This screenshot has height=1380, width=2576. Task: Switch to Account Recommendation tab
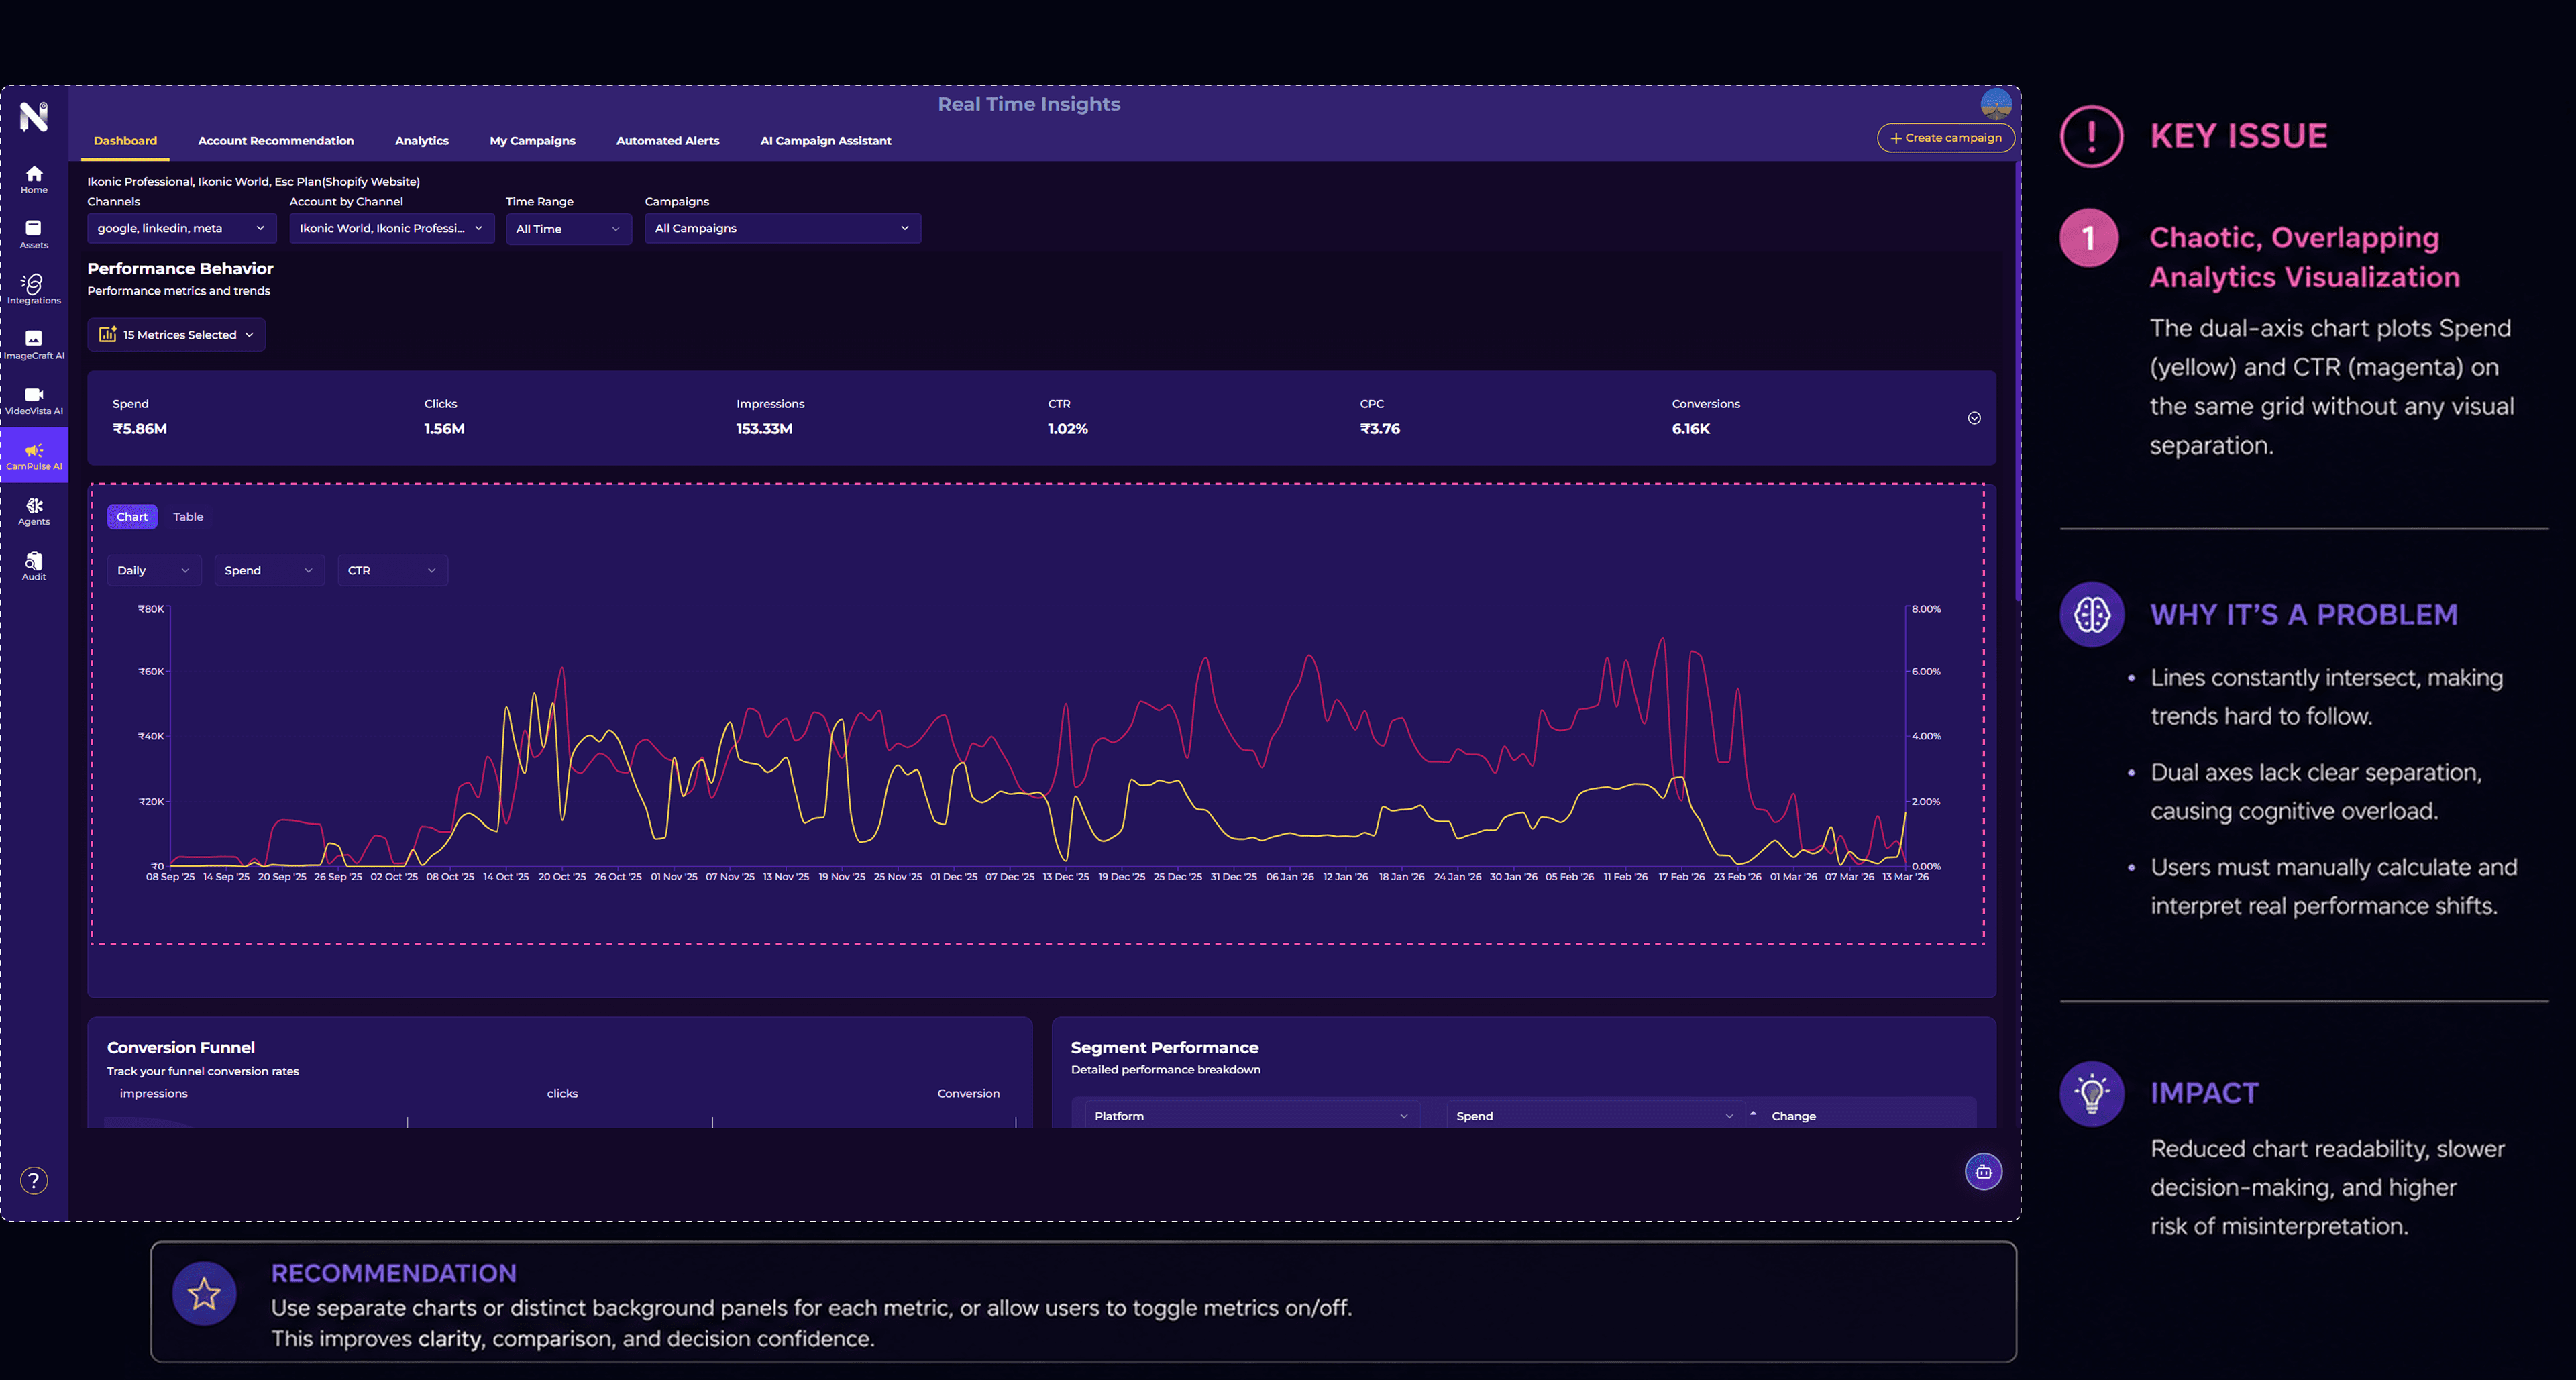point(276,140)
